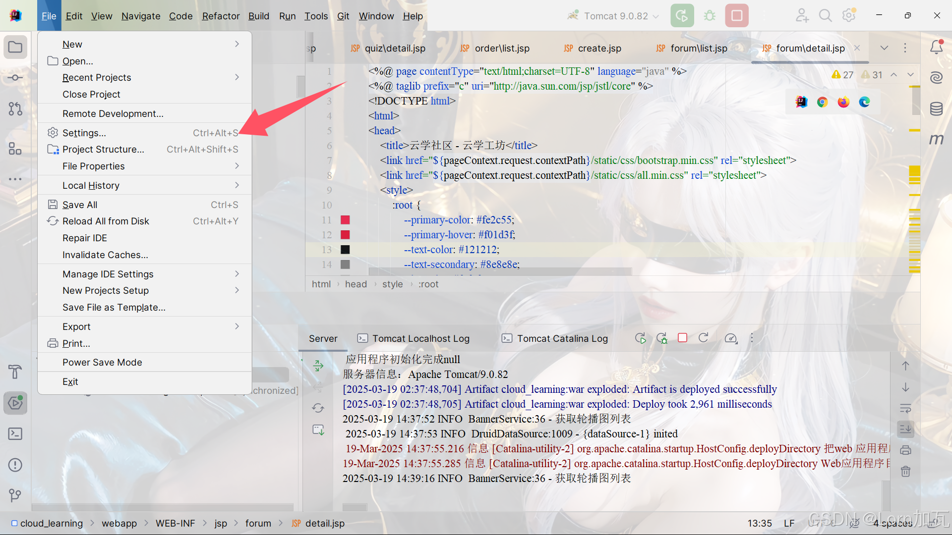Click Invalidate Caches in the File menu
Viewport: 952px width, 535px height.
pos(105,255)
